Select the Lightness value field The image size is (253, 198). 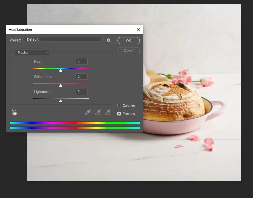click(81, 92)
